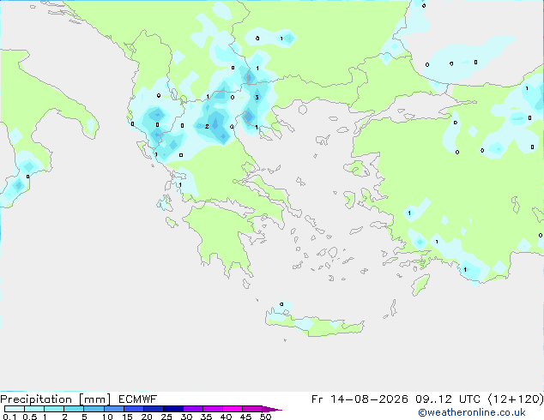Select the 2–5 mm legend color swatch
The width and height of the screenshot is (544, 420).
(74, 409)
